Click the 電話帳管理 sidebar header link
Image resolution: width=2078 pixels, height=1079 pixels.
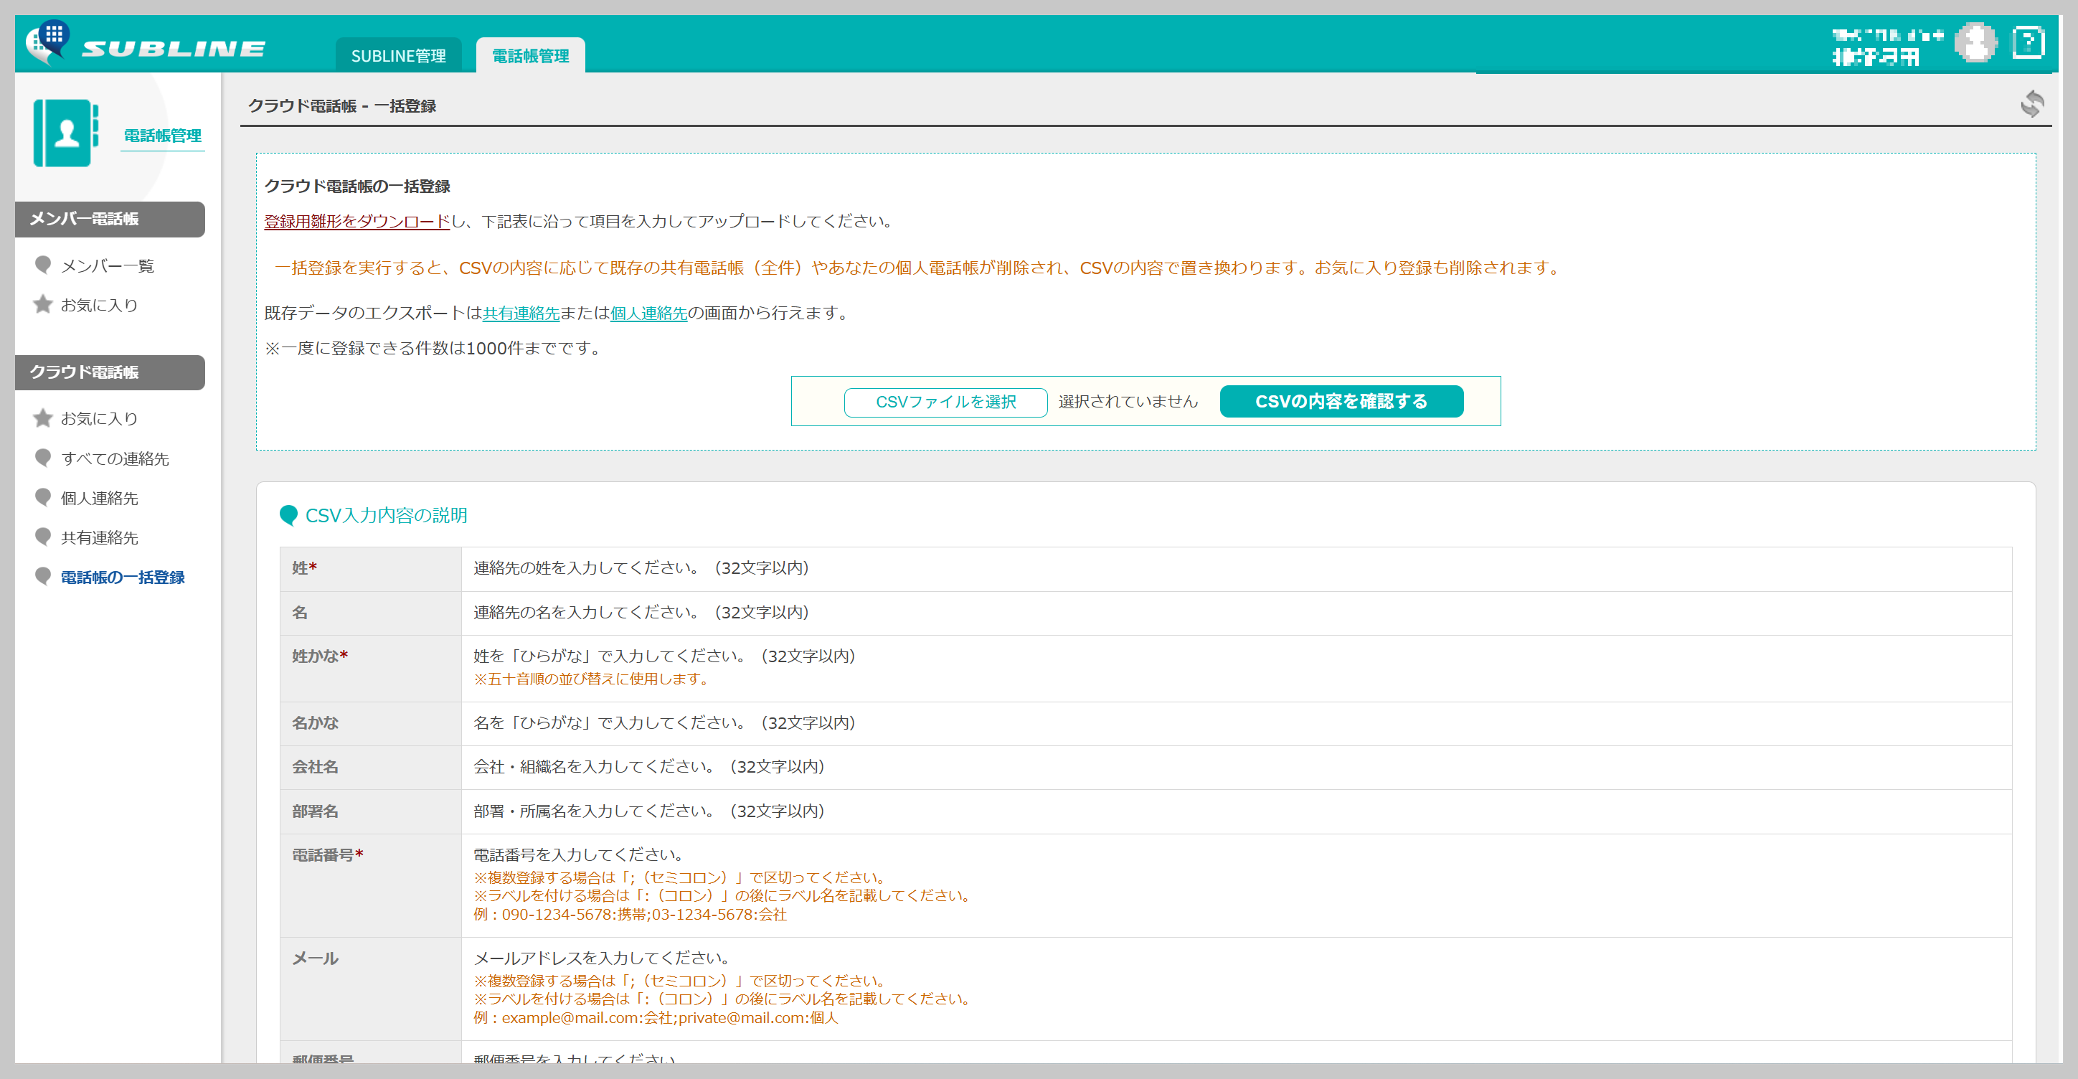(x=162, y=136)
